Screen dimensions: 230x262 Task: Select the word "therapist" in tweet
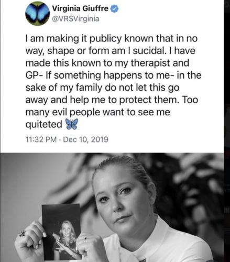(x=150, y=63)
